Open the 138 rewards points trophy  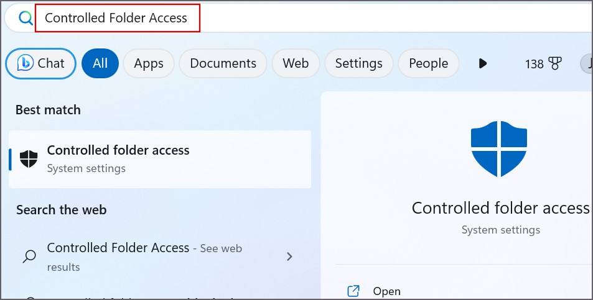point(543,63)
